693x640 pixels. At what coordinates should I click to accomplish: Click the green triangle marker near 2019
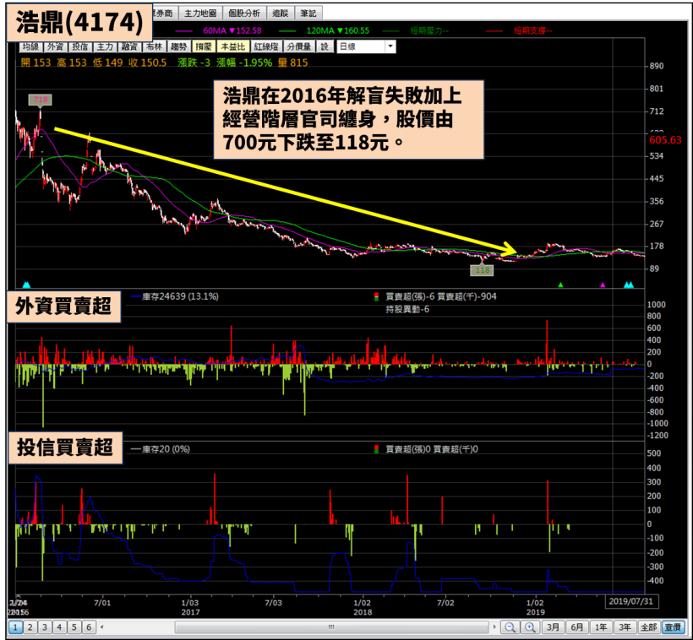[560, 285]
